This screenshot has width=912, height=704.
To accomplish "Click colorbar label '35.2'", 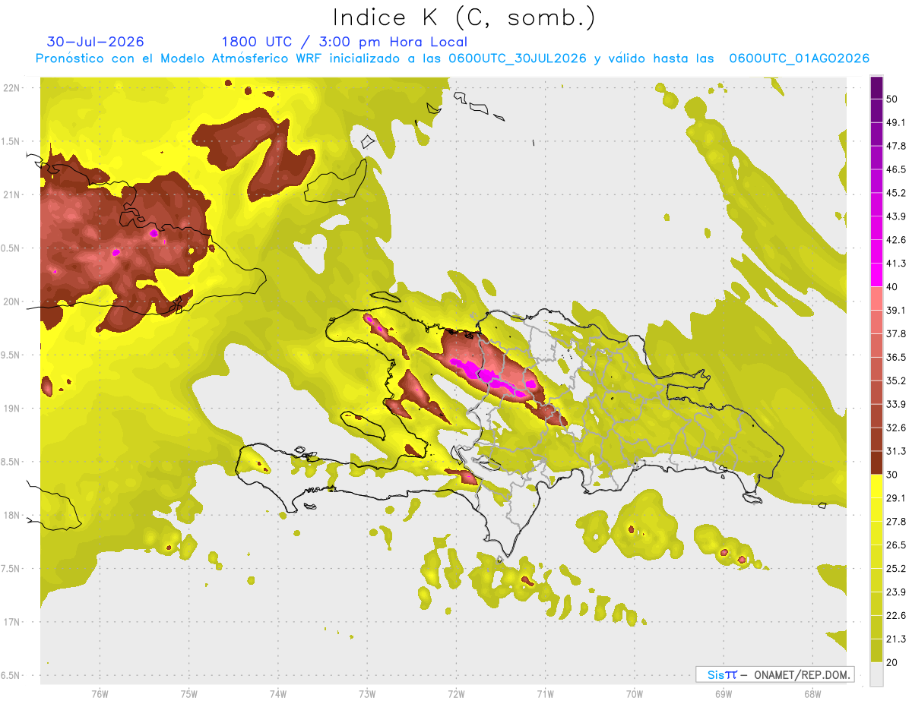I will coord(896,380).
